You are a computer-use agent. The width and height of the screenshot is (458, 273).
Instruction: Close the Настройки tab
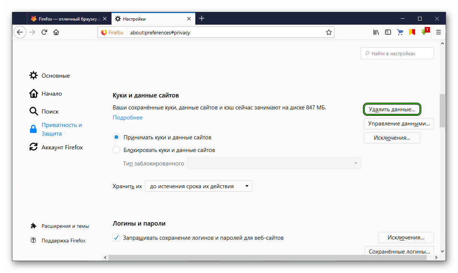tap(189, 19)
